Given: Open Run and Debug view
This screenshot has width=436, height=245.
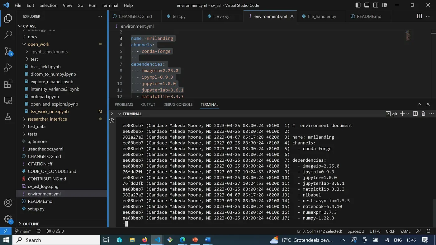Looking at the screenshot, I should tap(8, 67).
